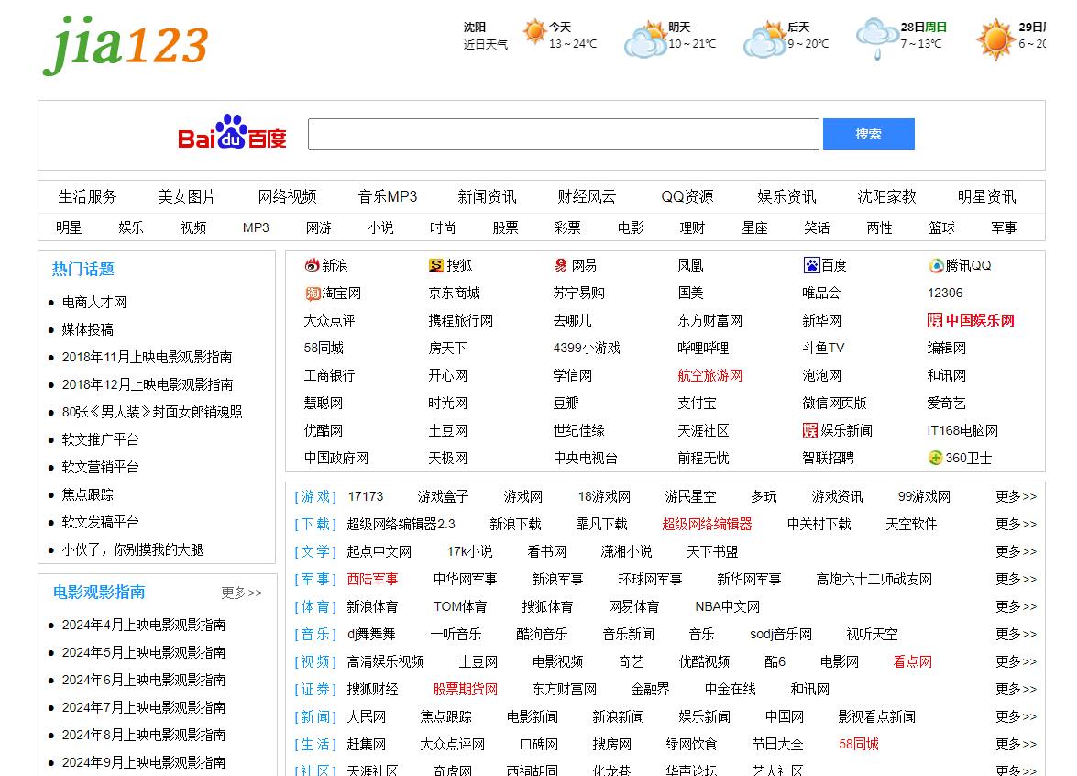1077x776 pixels.
Task: Expand 更多>> for the 音乐 row
Action: (x=1016, y=634)
